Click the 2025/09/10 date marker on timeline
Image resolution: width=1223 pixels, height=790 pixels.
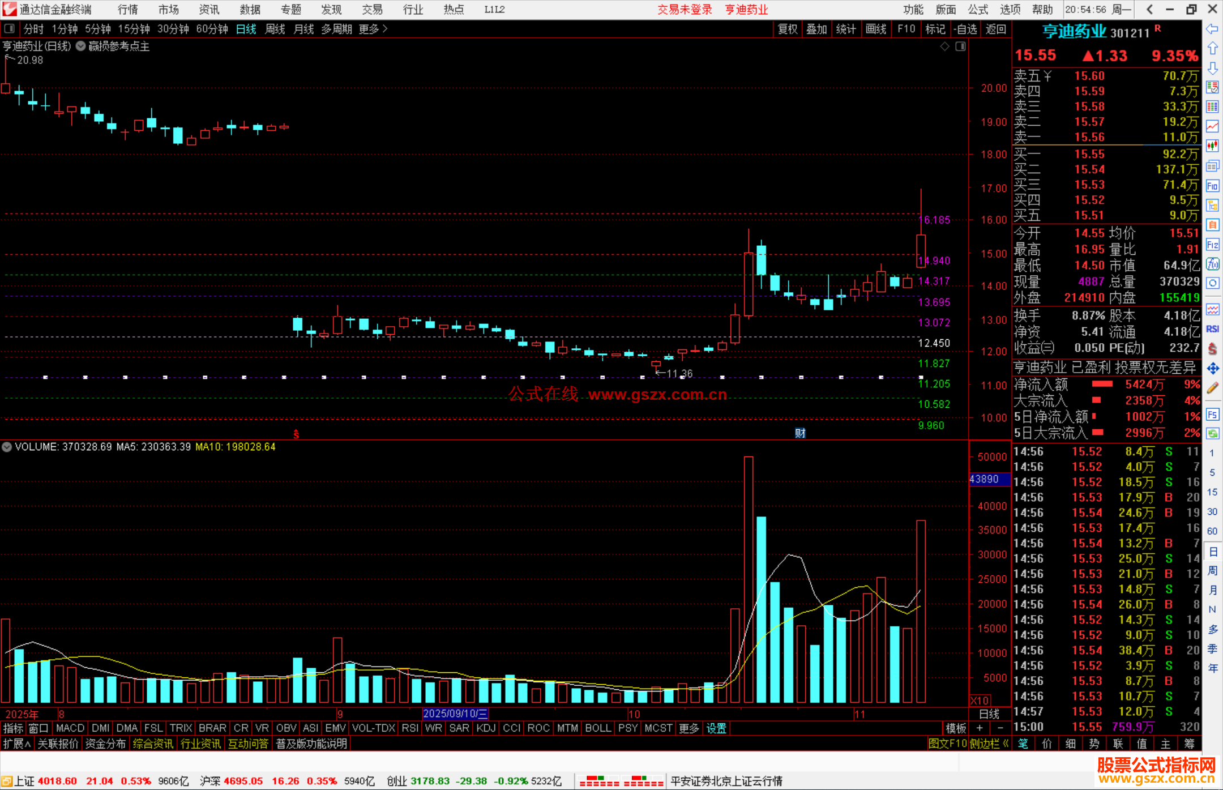coord(455,714)
